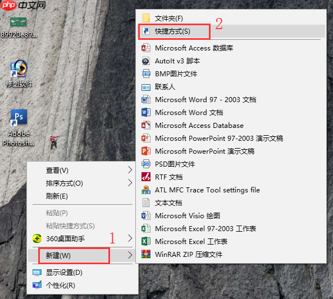Screen dimensions: 333x299
Task: Select the 89920e89... image file on desktop
Action: (x=19, y=27)
